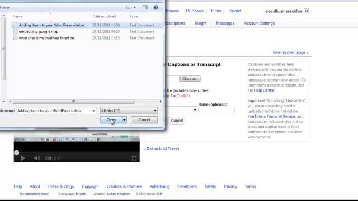
Task: Expand the alocalbusinessonline account menu arrow
Action: click(x=307, y=11)
